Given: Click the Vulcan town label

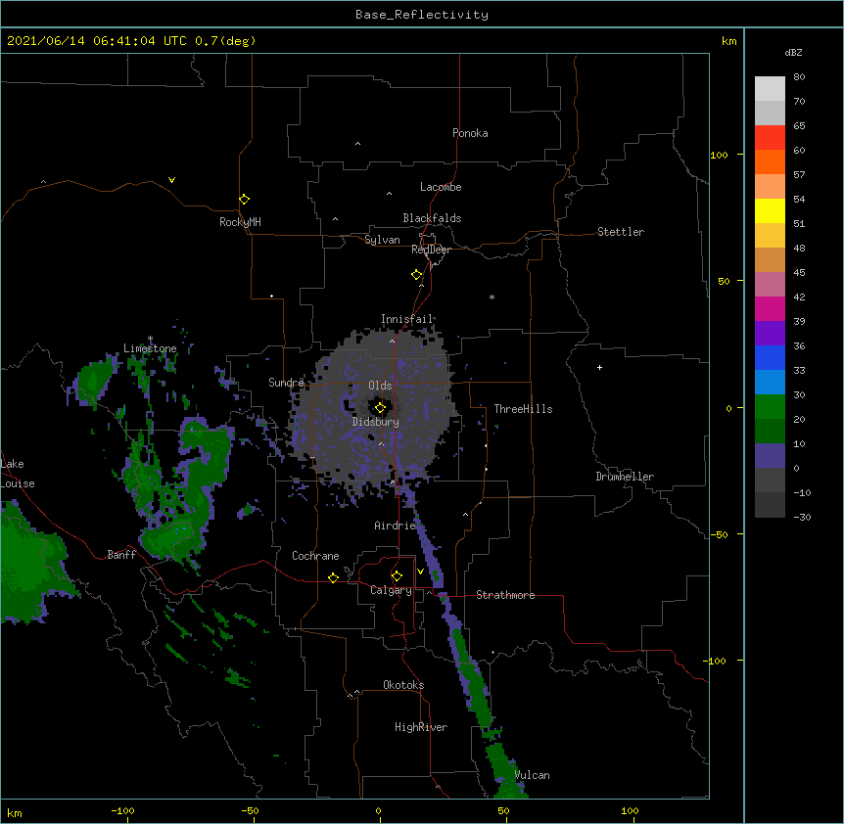Looking at the screenshot, I should click(x=532, y=775).
